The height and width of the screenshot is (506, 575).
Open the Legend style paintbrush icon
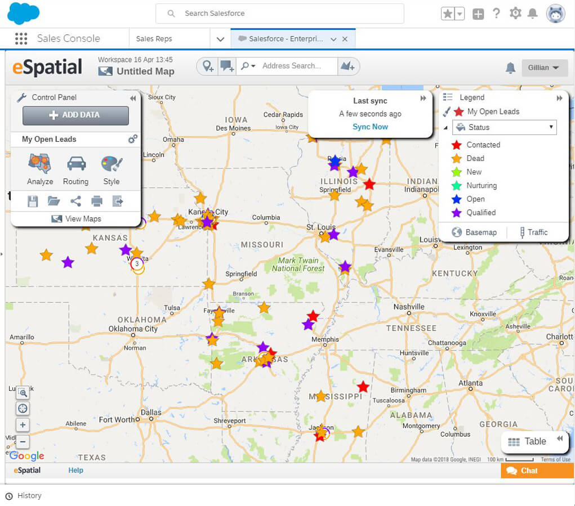click(446, 111)
